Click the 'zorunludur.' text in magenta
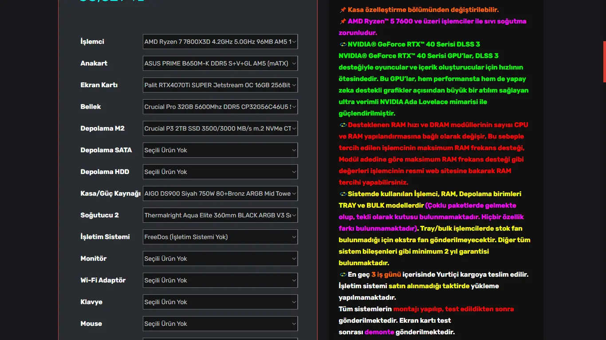606x340 pixels. [358, 33]
